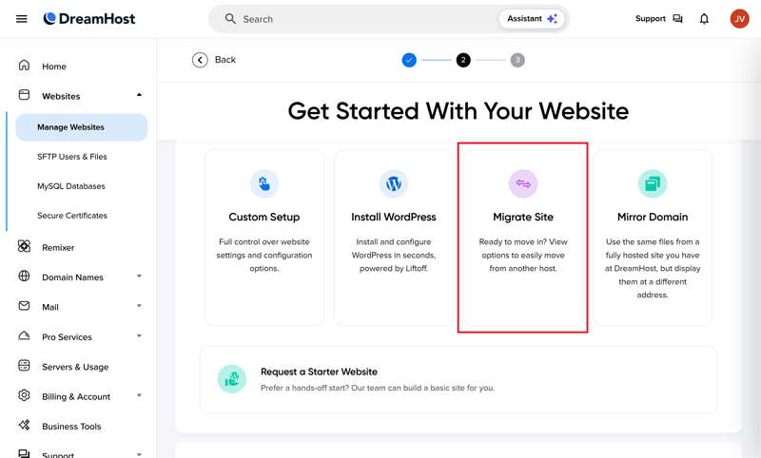Viewport: 761px width, 458px height.
Task: Click the search magnifier icon
Action: tap(230, 19)
